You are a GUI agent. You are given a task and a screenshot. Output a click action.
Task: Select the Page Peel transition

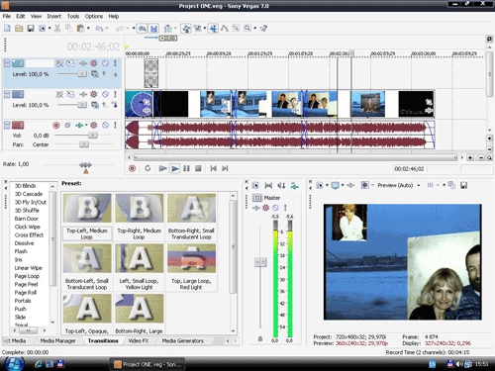coord(26,285)
